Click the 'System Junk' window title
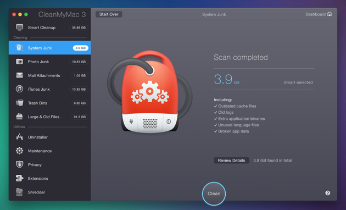Screen dimensions: 346x210 tap(214, 14)
